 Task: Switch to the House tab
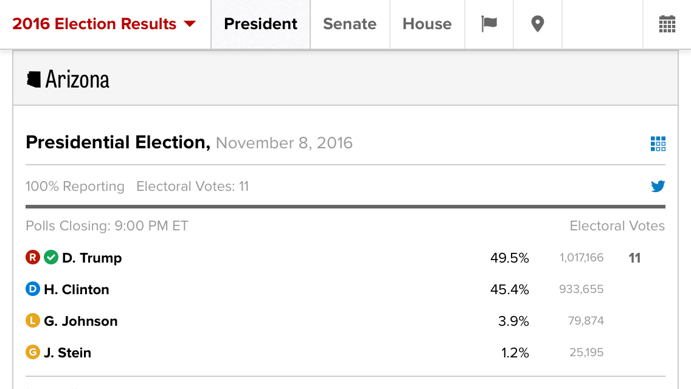[x=427, y=24]
